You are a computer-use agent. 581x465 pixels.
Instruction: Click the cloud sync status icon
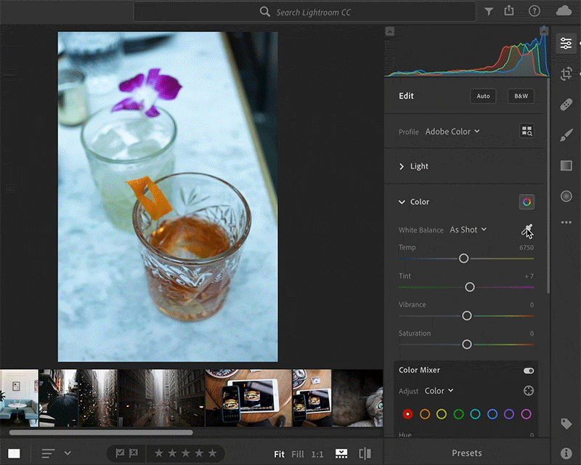tap(564, 11)
